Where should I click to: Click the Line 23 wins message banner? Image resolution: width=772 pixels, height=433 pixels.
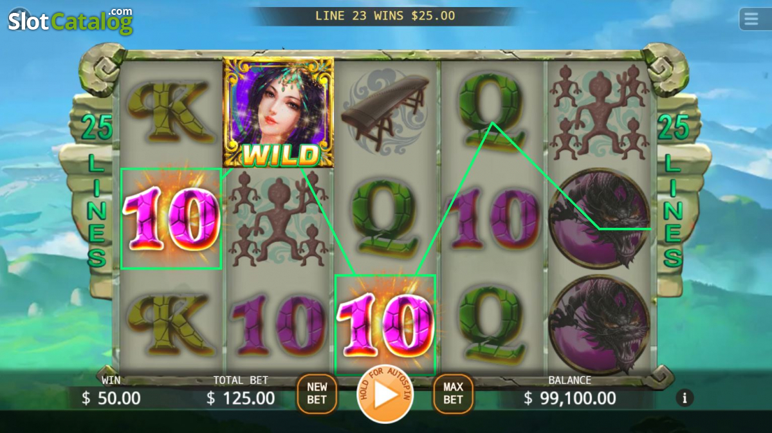[x=385, y=15]
